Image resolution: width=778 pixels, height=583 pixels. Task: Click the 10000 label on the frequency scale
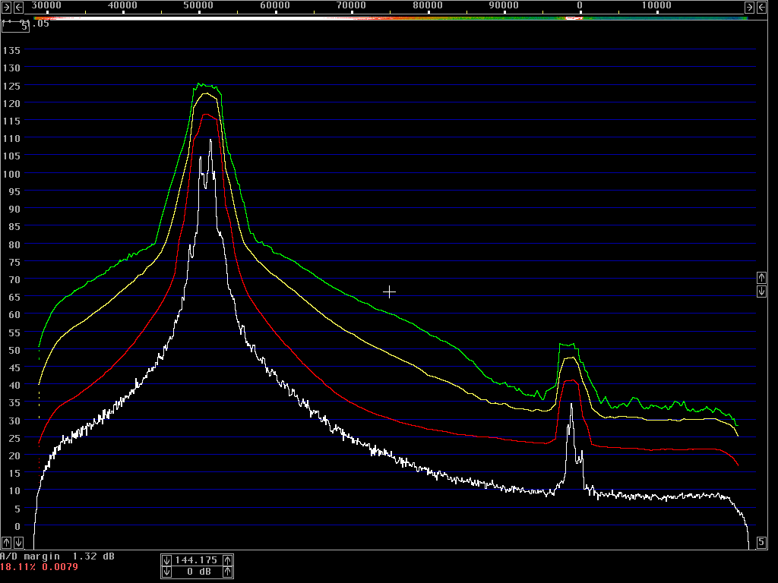tap(656, 5)
